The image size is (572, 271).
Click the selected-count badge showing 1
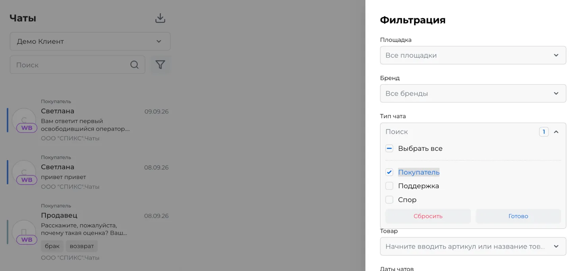click(x=544, y=132)
